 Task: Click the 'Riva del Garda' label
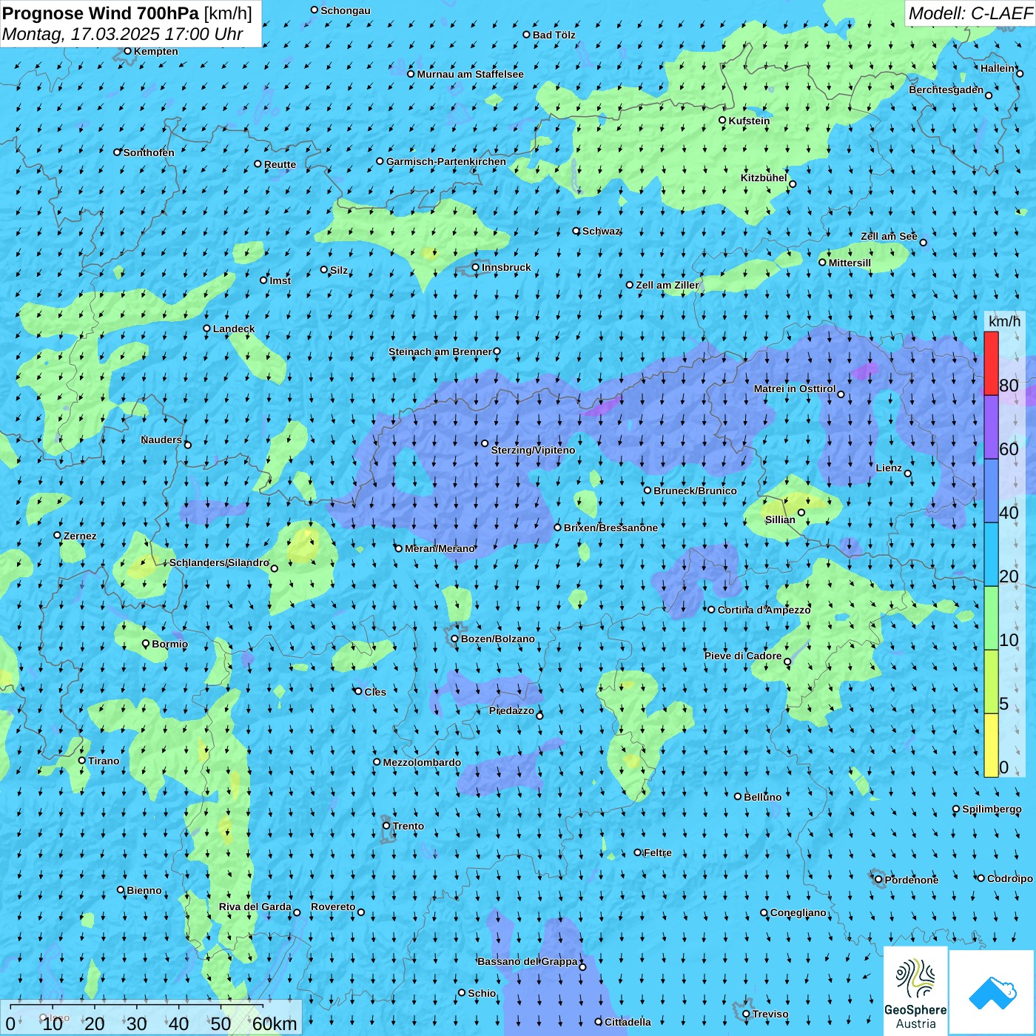pyautogui.click(x=255, y=906)
